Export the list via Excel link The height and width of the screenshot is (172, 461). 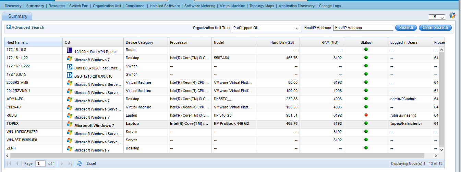91,164
